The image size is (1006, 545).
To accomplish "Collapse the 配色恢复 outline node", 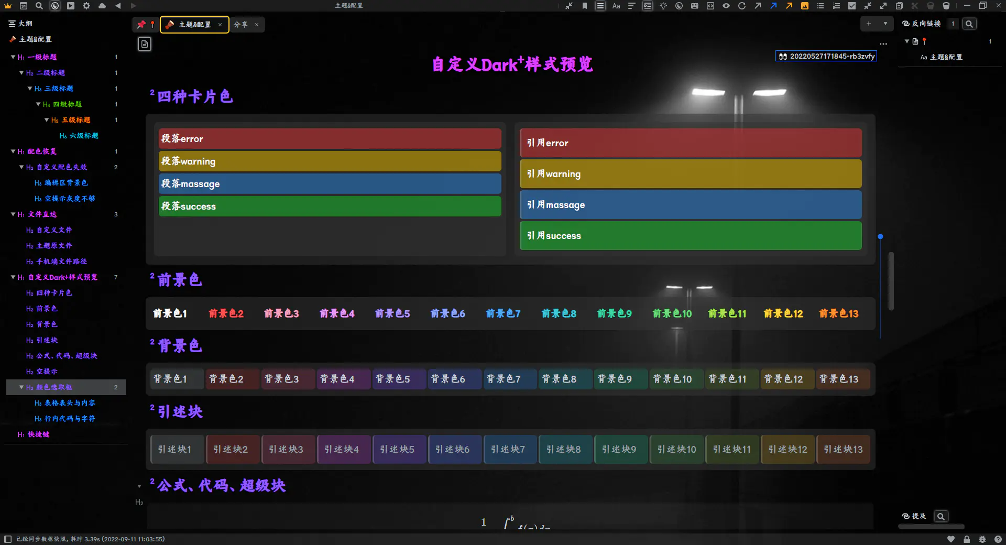I will 13,151.
